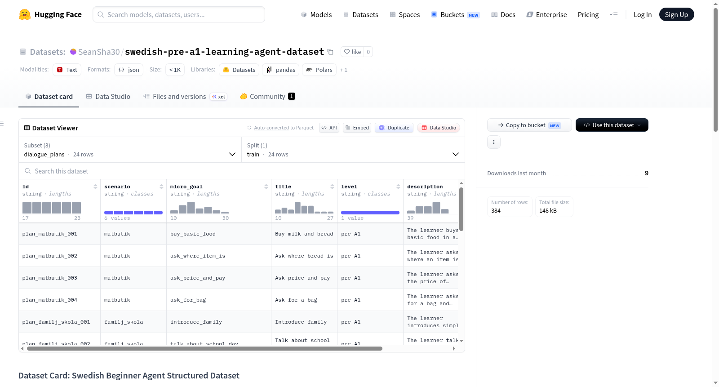
Task: Switch to the Data Studio tab
Action: click(x=108, y=97)
